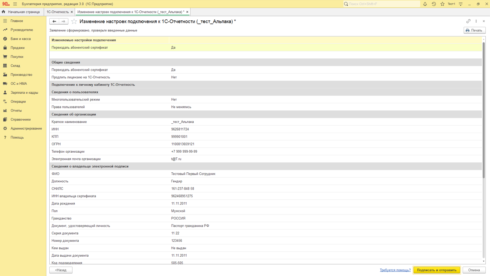Click the Тест1 user name
Screen dimensions: 490x276
click(x=451, y=4)
